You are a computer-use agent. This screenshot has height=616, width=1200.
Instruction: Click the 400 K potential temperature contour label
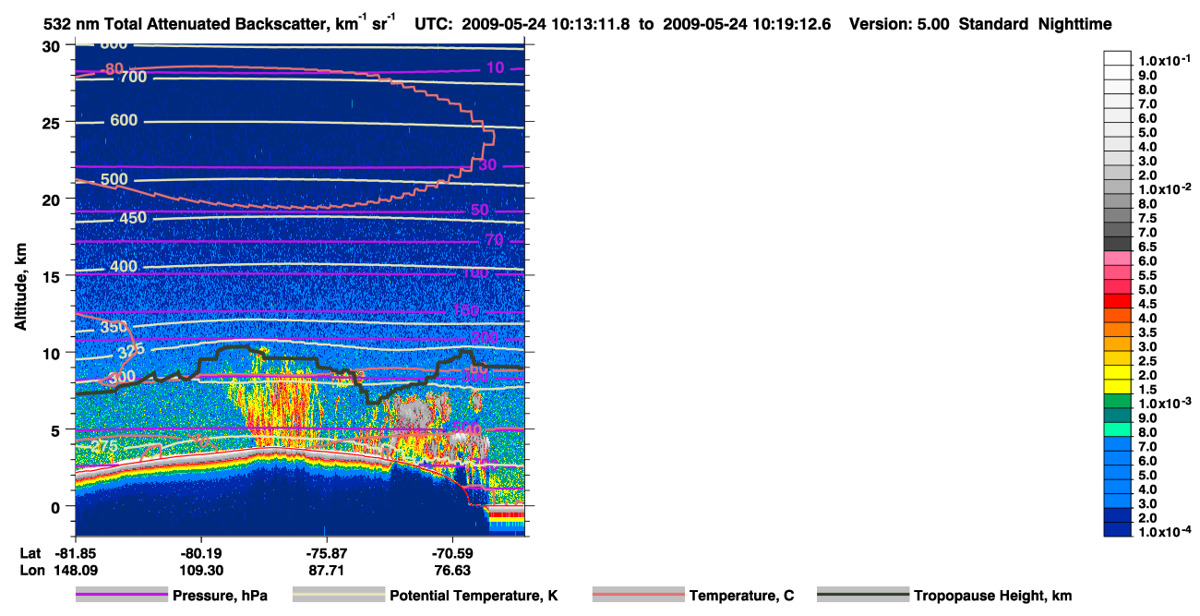point(123,266)
